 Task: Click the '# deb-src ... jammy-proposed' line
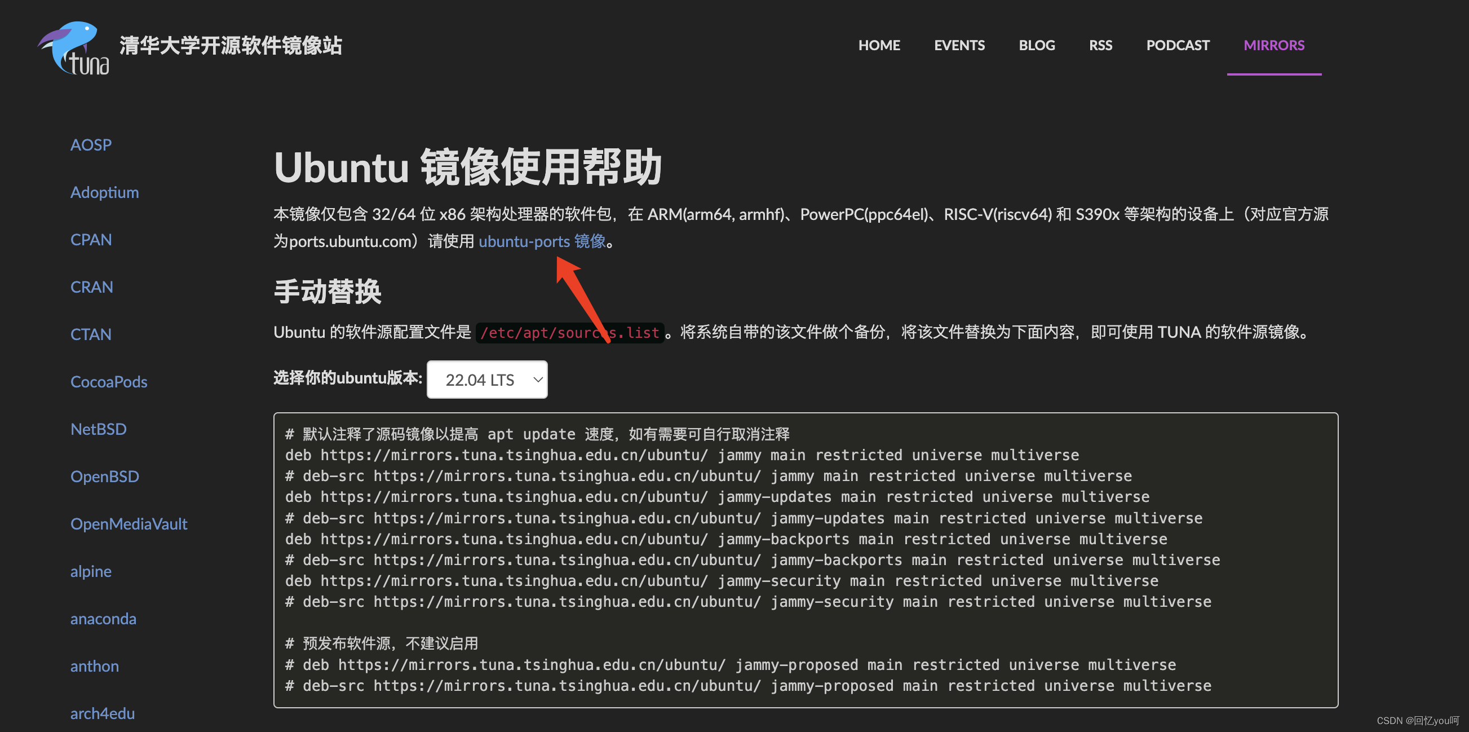coord(748,686)
